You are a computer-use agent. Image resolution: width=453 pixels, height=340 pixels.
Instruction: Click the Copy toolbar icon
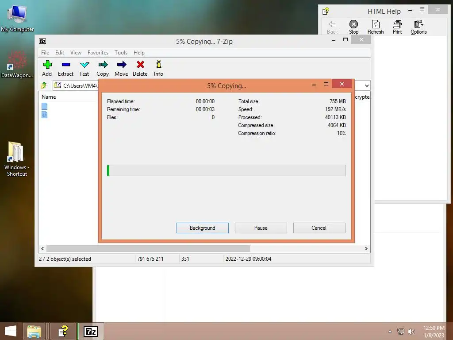[x=103, y=68]
